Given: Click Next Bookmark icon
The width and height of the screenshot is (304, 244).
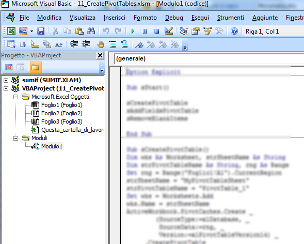Looking at the screenshot, I should pos(151,44).
